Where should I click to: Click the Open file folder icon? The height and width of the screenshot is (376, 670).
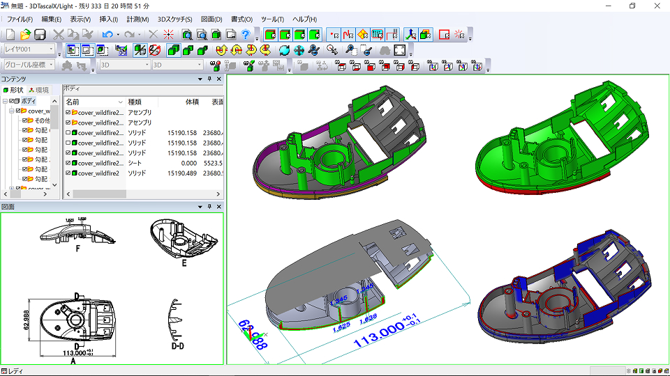(x=26, y=34)
